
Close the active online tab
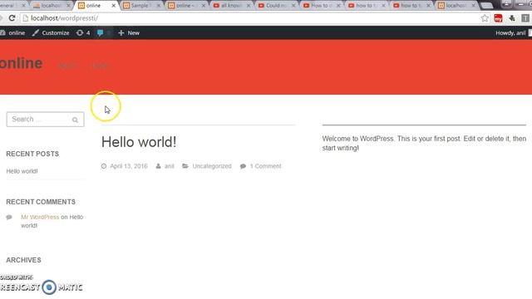tap(114, 6)
